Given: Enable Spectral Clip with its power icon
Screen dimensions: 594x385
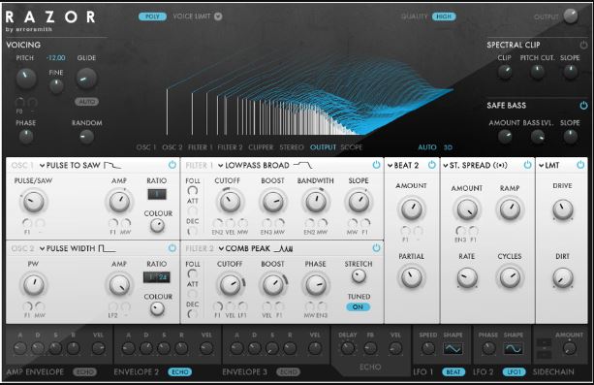Looking at the screenshot, I should (x=583, y=45).
